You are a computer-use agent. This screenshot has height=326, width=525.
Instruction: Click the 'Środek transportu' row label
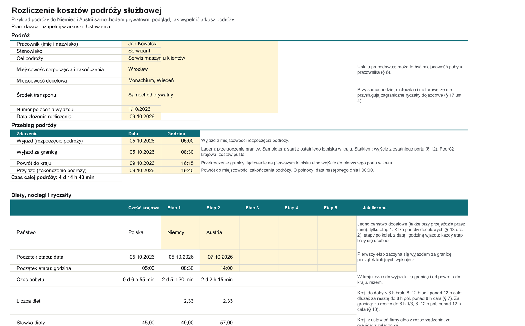(36, 95)
